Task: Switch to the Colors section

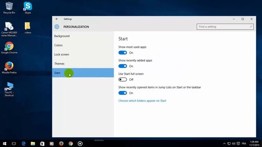Action: [x=83, y=45]
